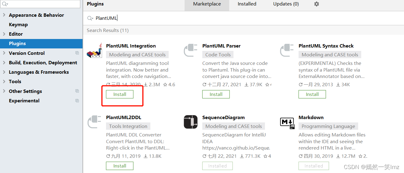
Task: Open the PlantUML Integration plugin title
Action: click(x=131, y=46)
